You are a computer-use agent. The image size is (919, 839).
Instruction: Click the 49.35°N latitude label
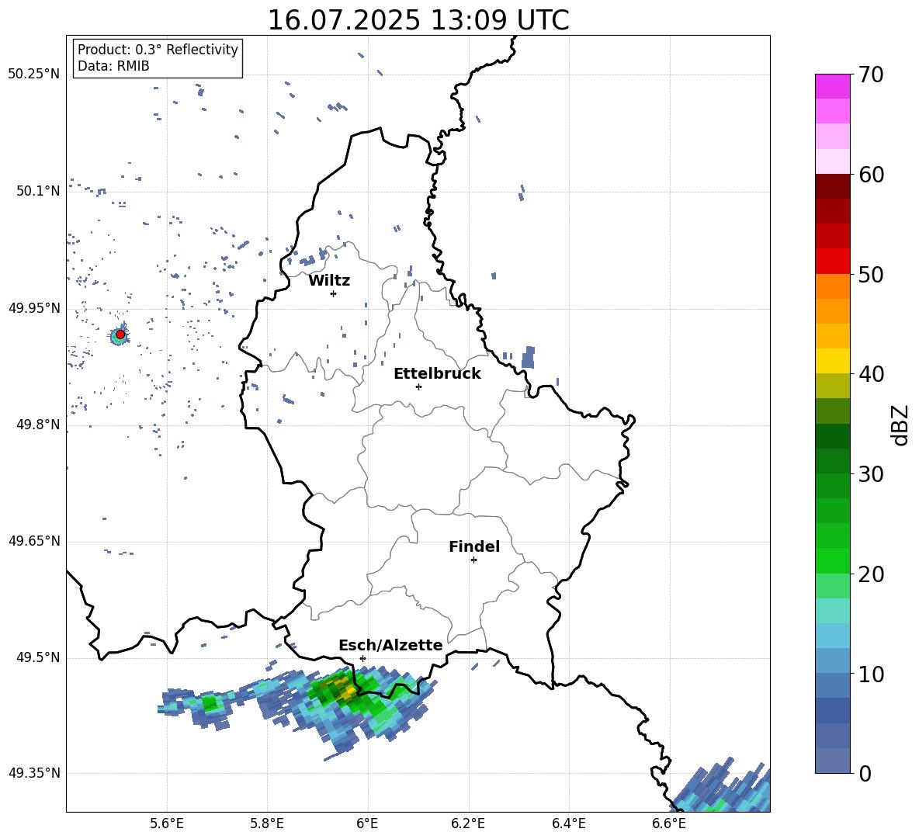point(34,773)
